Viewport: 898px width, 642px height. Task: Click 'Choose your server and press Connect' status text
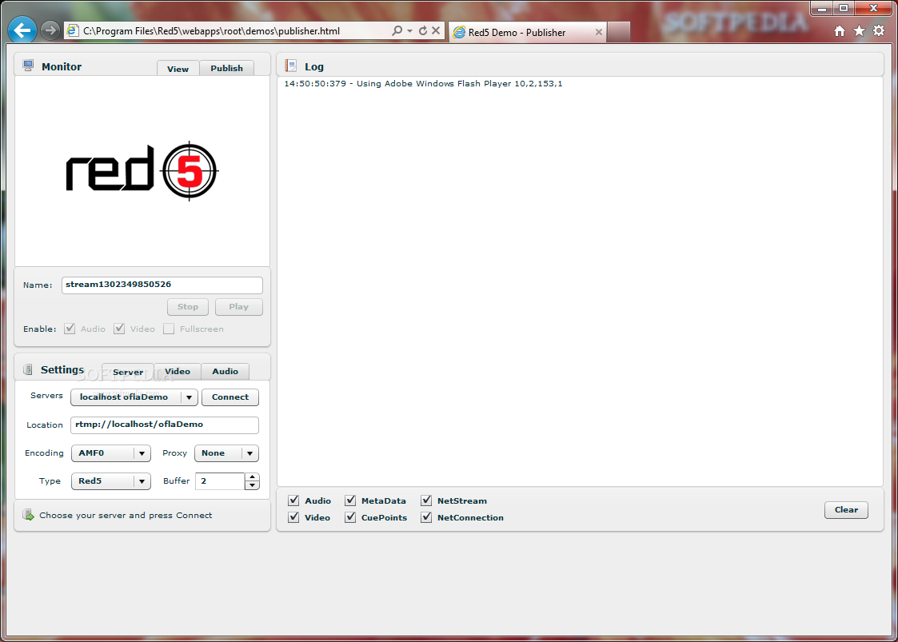126,516
